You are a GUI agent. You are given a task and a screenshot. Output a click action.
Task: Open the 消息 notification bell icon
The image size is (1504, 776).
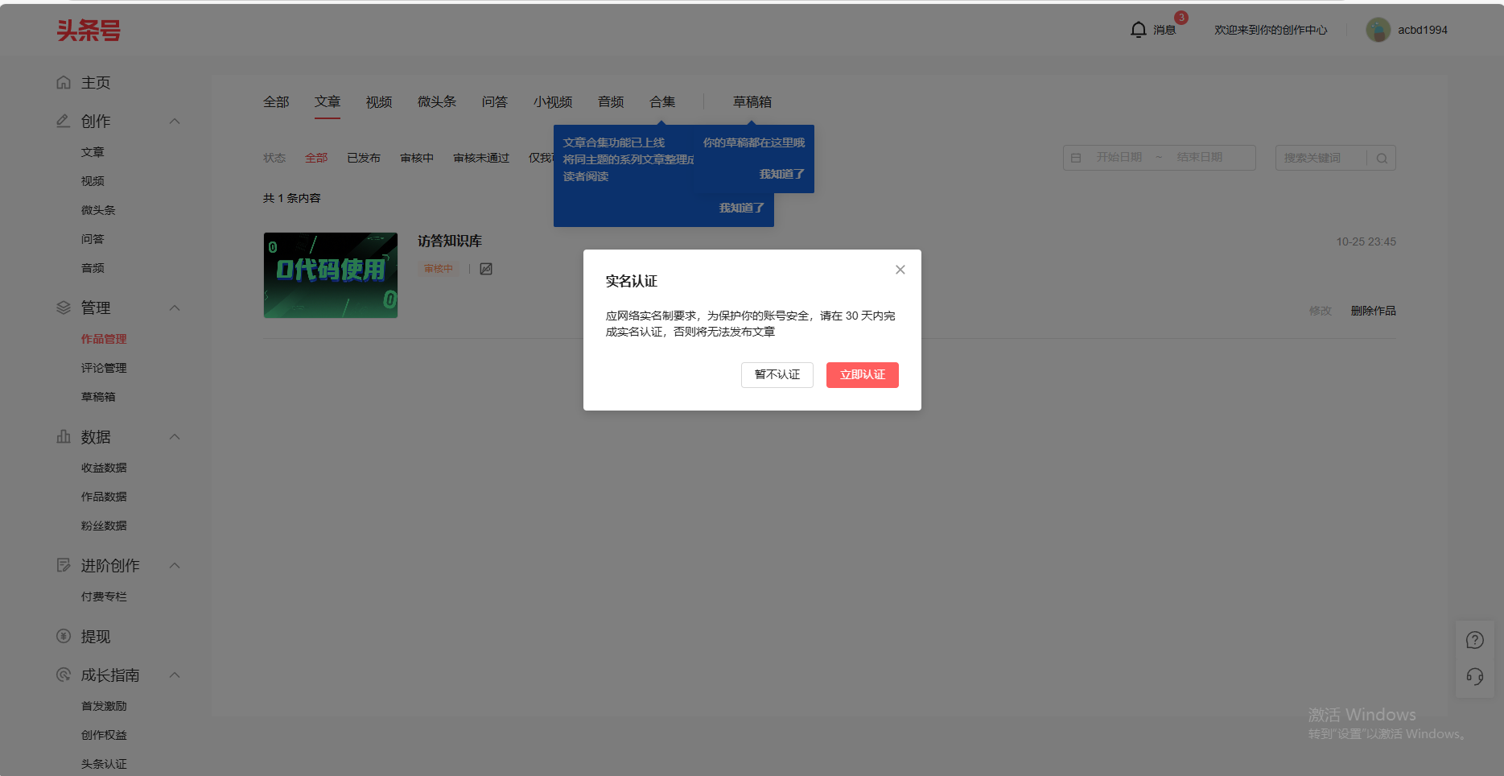coord(1138,28)
